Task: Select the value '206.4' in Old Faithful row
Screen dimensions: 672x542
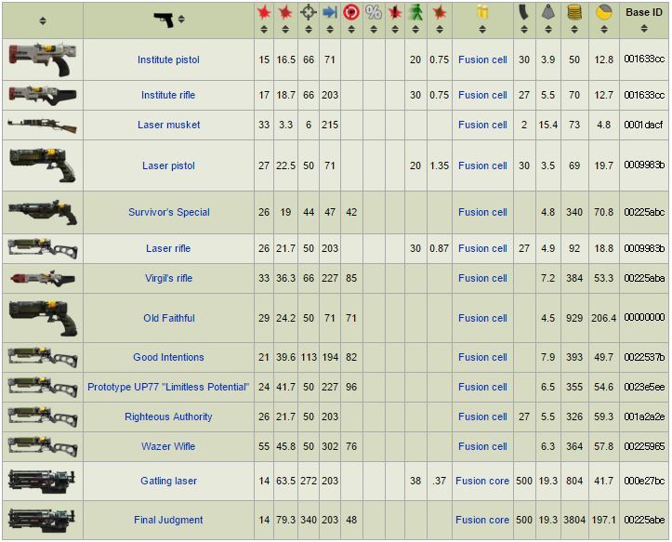Action: point(603,318)
